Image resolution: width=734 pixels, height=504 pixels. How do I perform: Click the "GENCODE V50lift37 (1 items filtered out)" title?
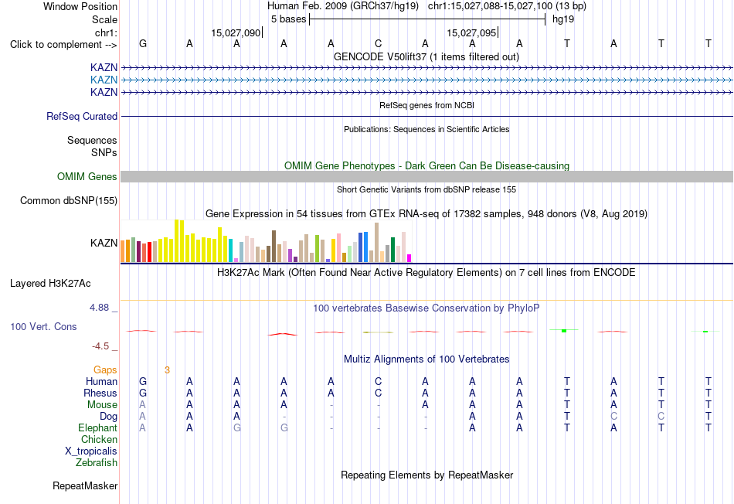[x=426, y=56]
